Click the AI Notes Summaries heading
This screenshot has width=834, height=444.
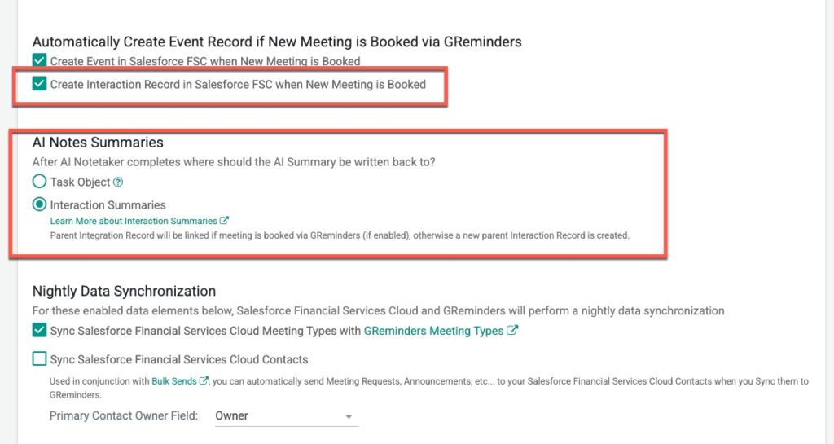click(x=98, y=143)
